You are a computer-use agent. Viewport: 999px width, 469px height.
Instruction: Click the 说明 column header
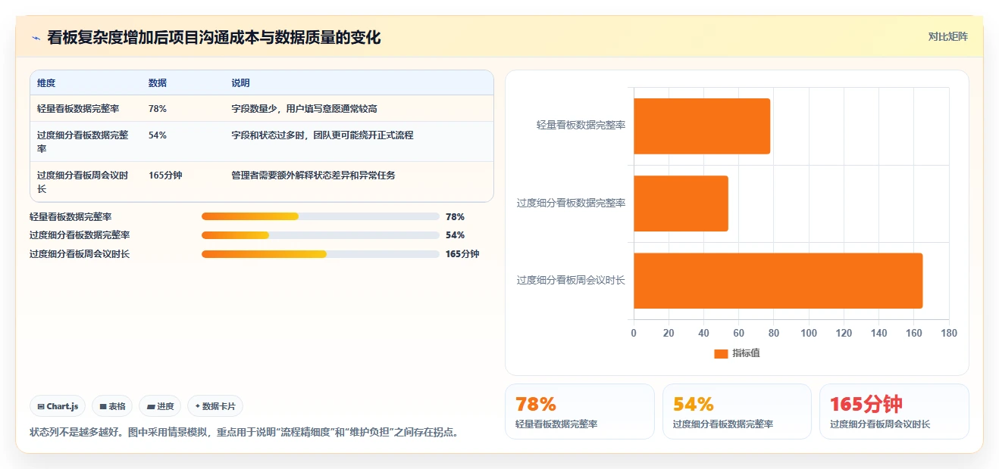pyautogui.click(x=241, y=83)
